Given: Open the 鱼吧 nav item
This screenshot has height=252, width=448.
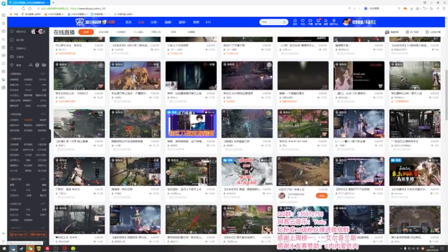Looking at the screenshot, I should (196, 22).
